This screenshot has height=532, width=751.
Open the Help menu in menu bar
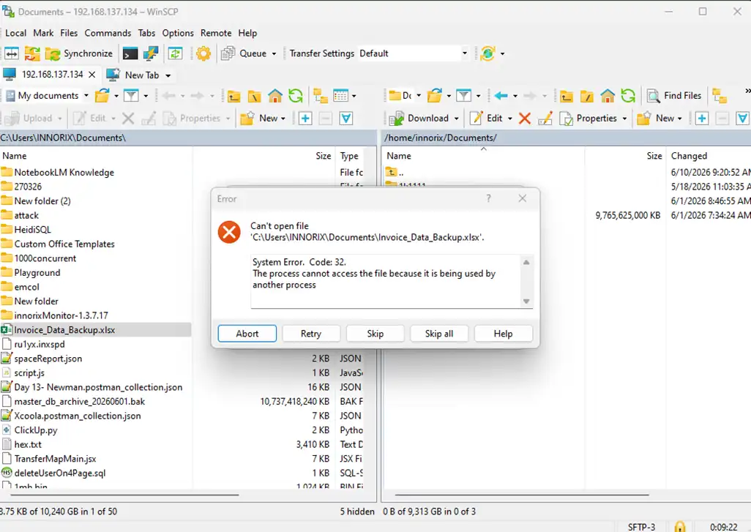[x=247, y=33]
